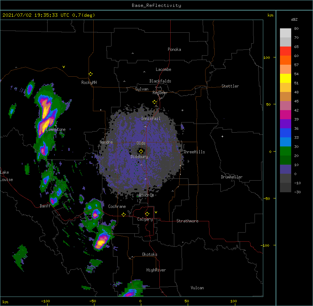Screen dimensions: 313x306
Task: Select the green 30–20 dBZ legend swatch
Action: 285,151
